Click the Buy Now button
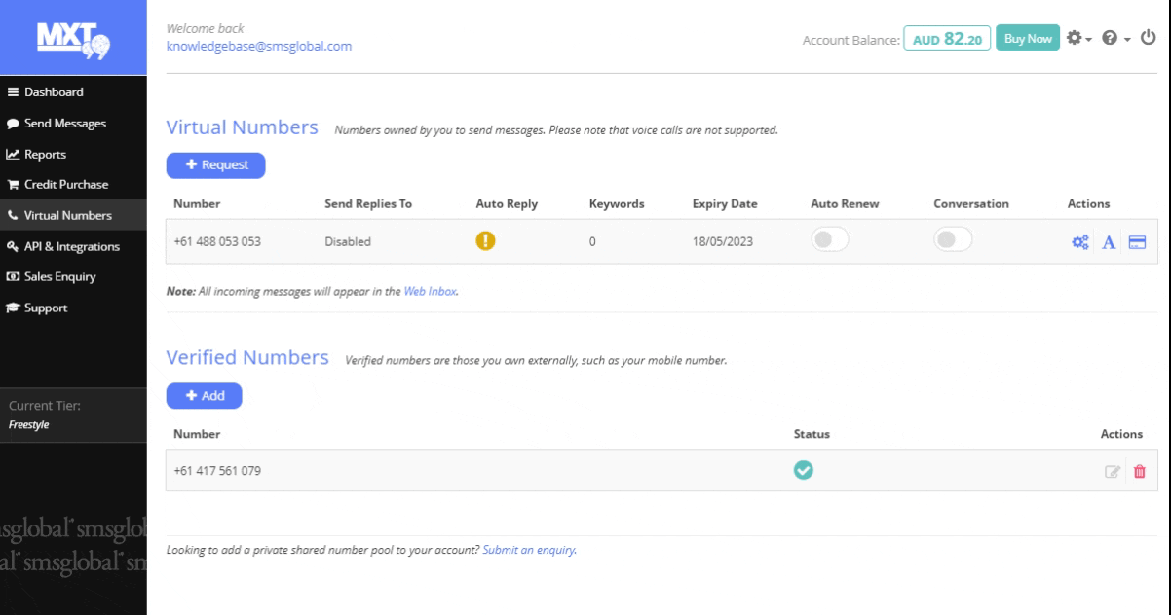The image size is (1171, 615). tap(1027, 39)
